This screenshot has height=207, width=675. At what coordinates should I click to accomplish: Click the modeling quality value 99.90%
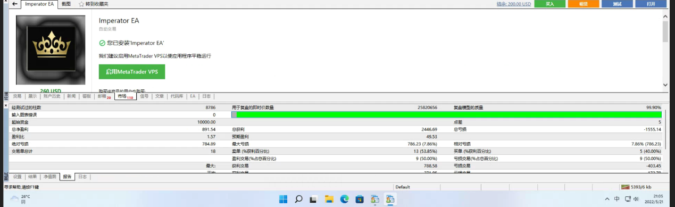tap(653, 107)
